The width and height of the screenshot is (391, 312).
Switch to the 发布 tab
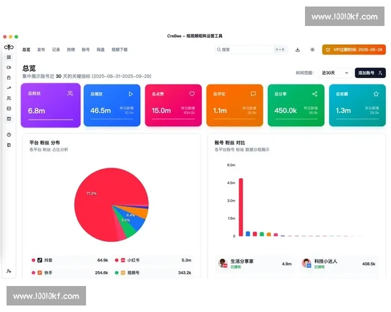point(41,49)
